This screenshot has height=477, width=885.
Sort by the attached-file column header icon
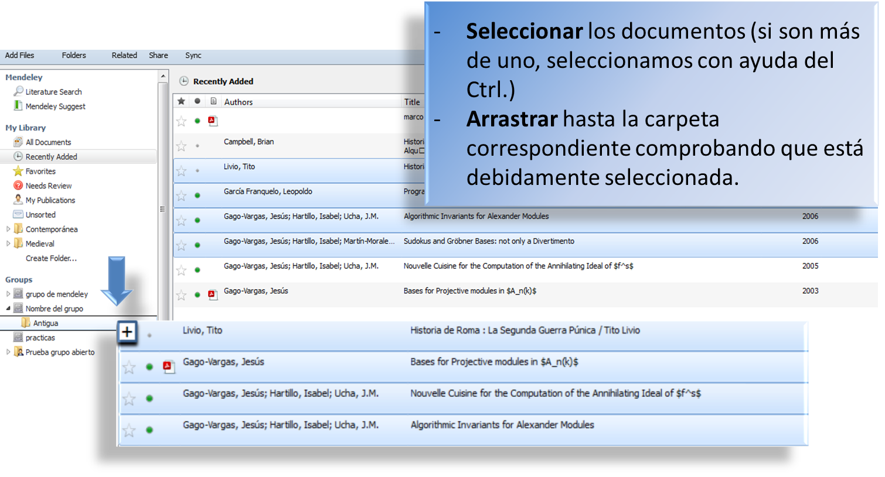[x=213, y=101]
